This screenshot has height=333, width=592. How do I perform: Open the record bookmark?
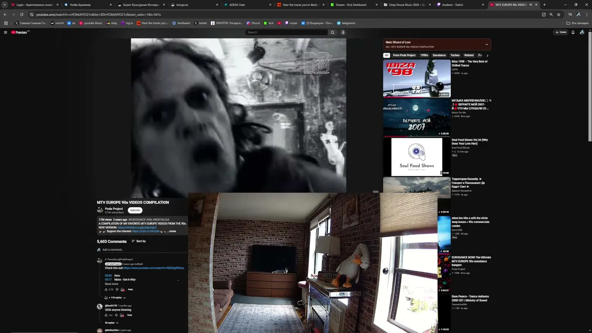tap(57, 23)
